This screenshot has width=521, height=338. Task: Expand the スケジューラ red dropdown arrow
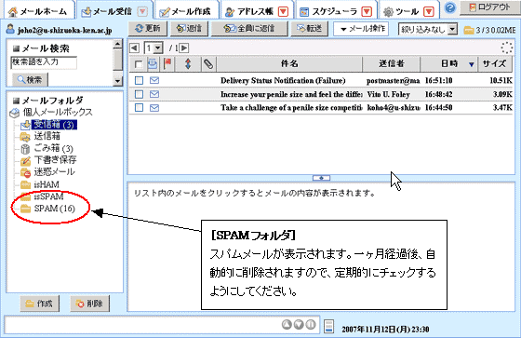click(x=367, y=12)
